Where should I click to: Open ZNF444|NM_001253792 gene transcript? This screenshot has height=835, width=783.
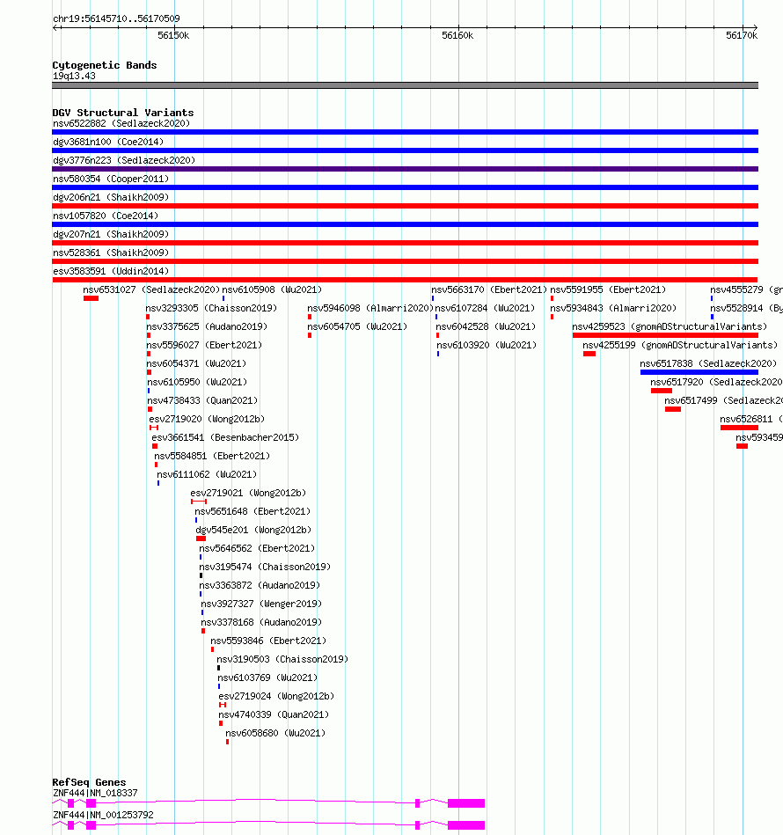(268, 825)
